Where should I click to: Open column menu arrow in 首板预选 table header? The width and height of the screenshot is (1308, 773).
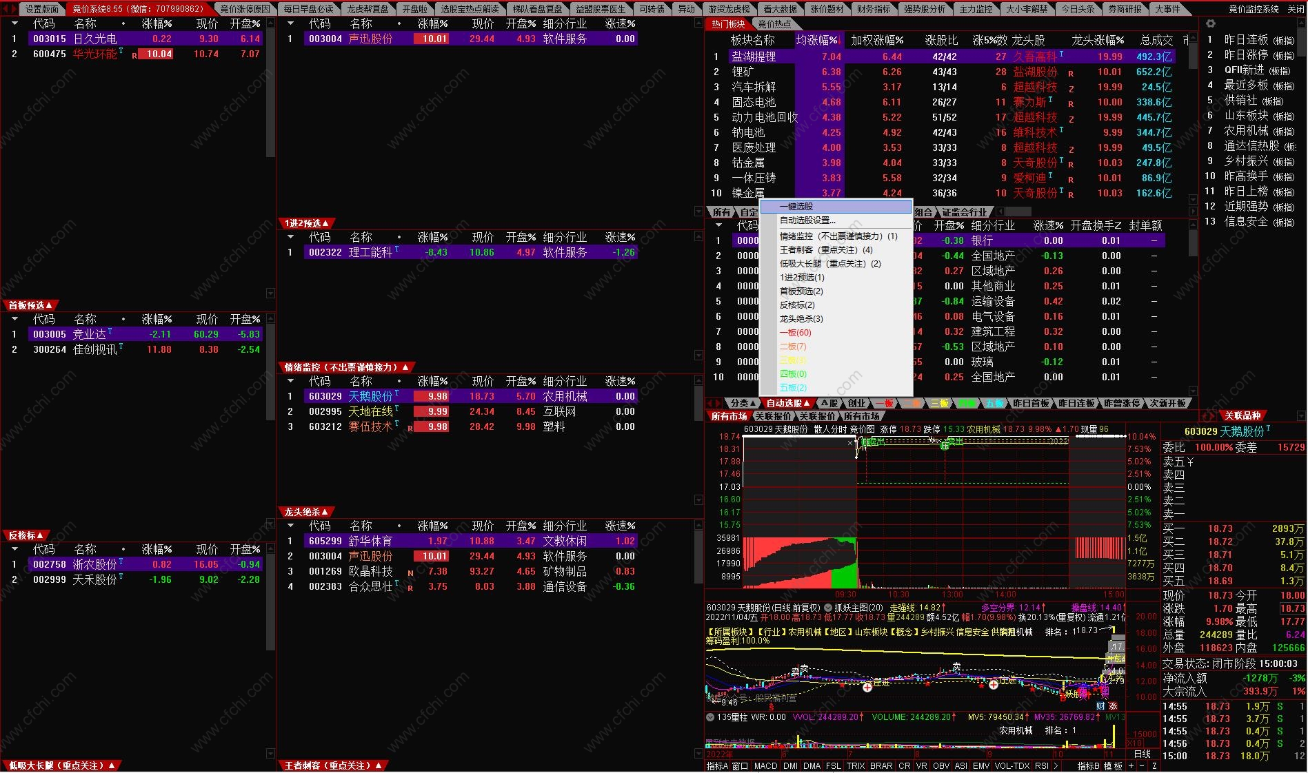[14, 319]
